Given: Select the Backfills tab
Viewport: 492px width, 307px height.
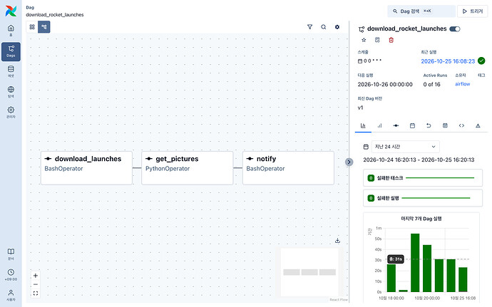Looking at the screenshot, I should tap(429, 126).
